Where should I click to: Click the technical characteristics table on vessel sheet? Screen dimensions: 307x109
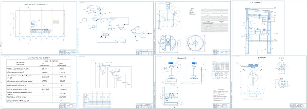pyautogui.click(x=215, y=20)
